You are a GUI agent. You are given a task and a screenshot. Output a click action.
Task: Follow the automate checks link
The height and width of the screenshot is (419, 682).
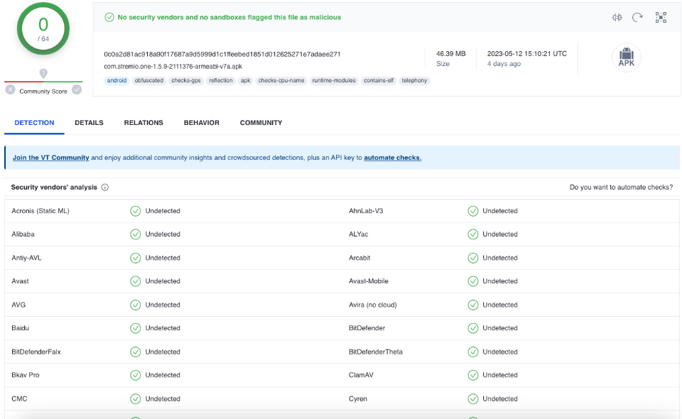tap(393, 158)
